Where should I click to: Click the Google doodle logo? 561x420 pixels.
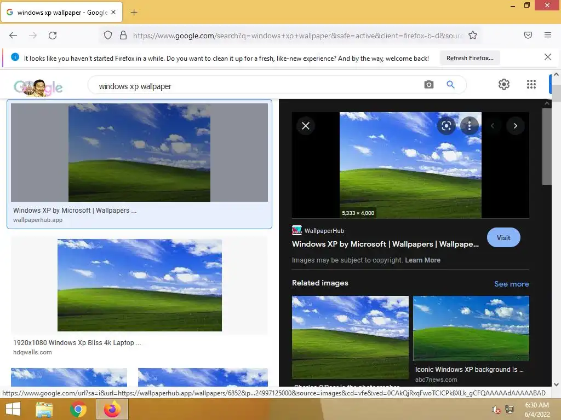click(38, 87)
